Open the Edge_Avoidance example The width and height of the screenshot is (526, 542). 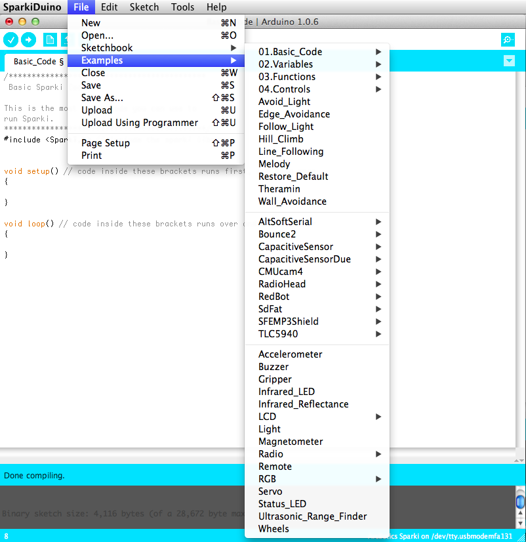[317, 114]
